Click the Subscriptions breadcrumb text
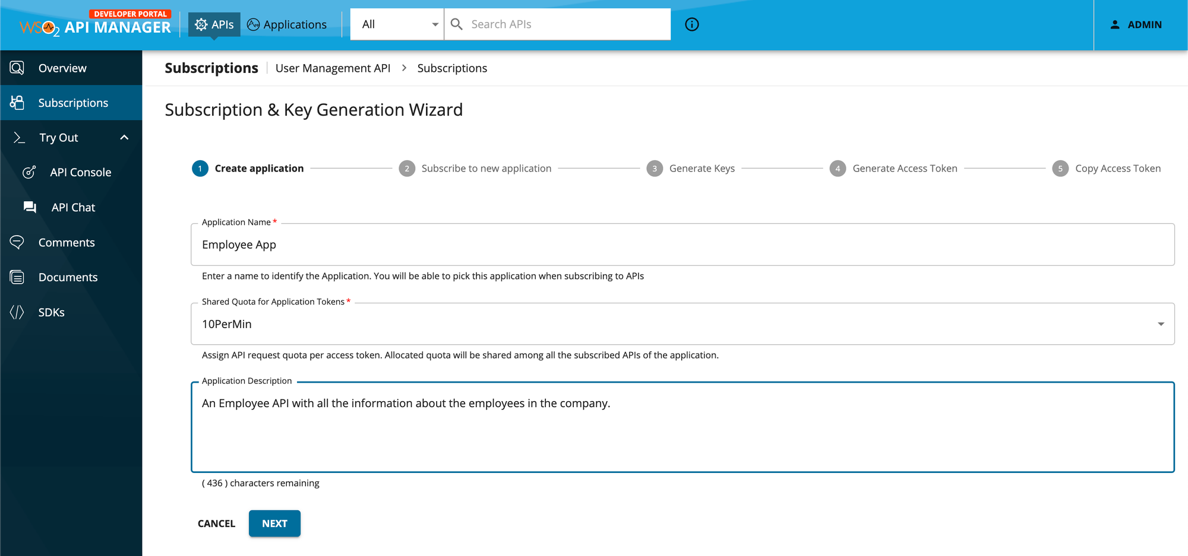 (x=452, y=68)
